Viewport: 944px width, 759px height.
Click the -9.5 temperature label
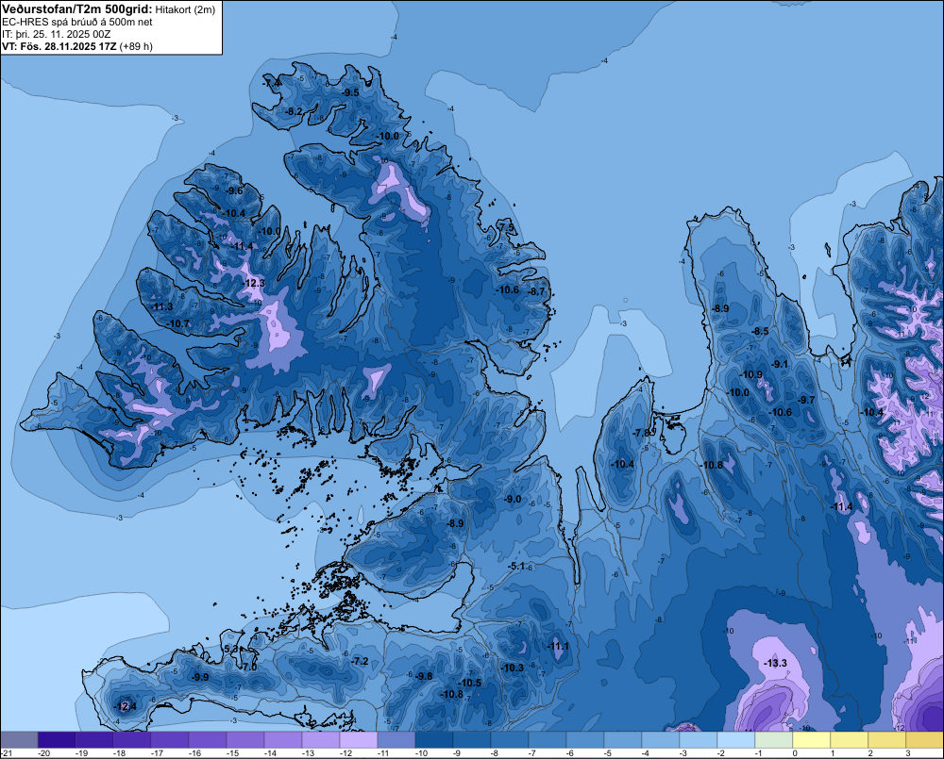click(x=350, y=92)
